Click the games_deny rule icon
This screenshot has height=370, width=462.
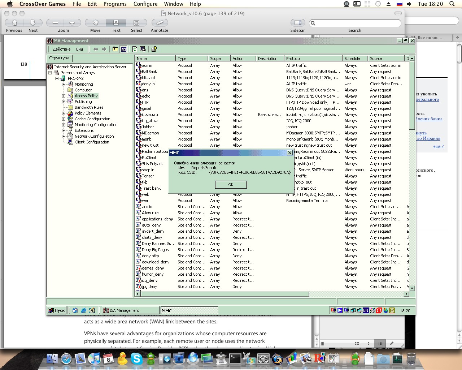[x=138, y=268]
